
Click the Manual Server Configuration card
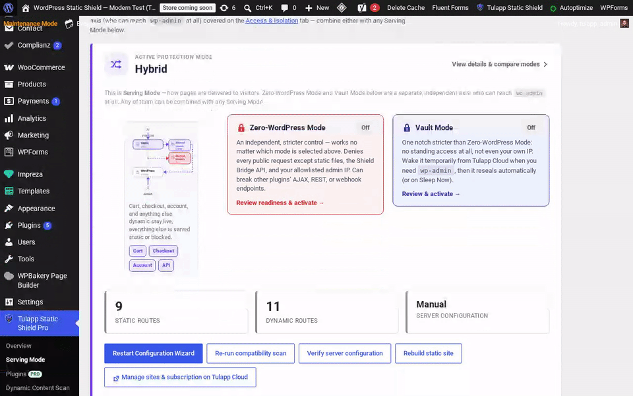[x=477, y=312]
